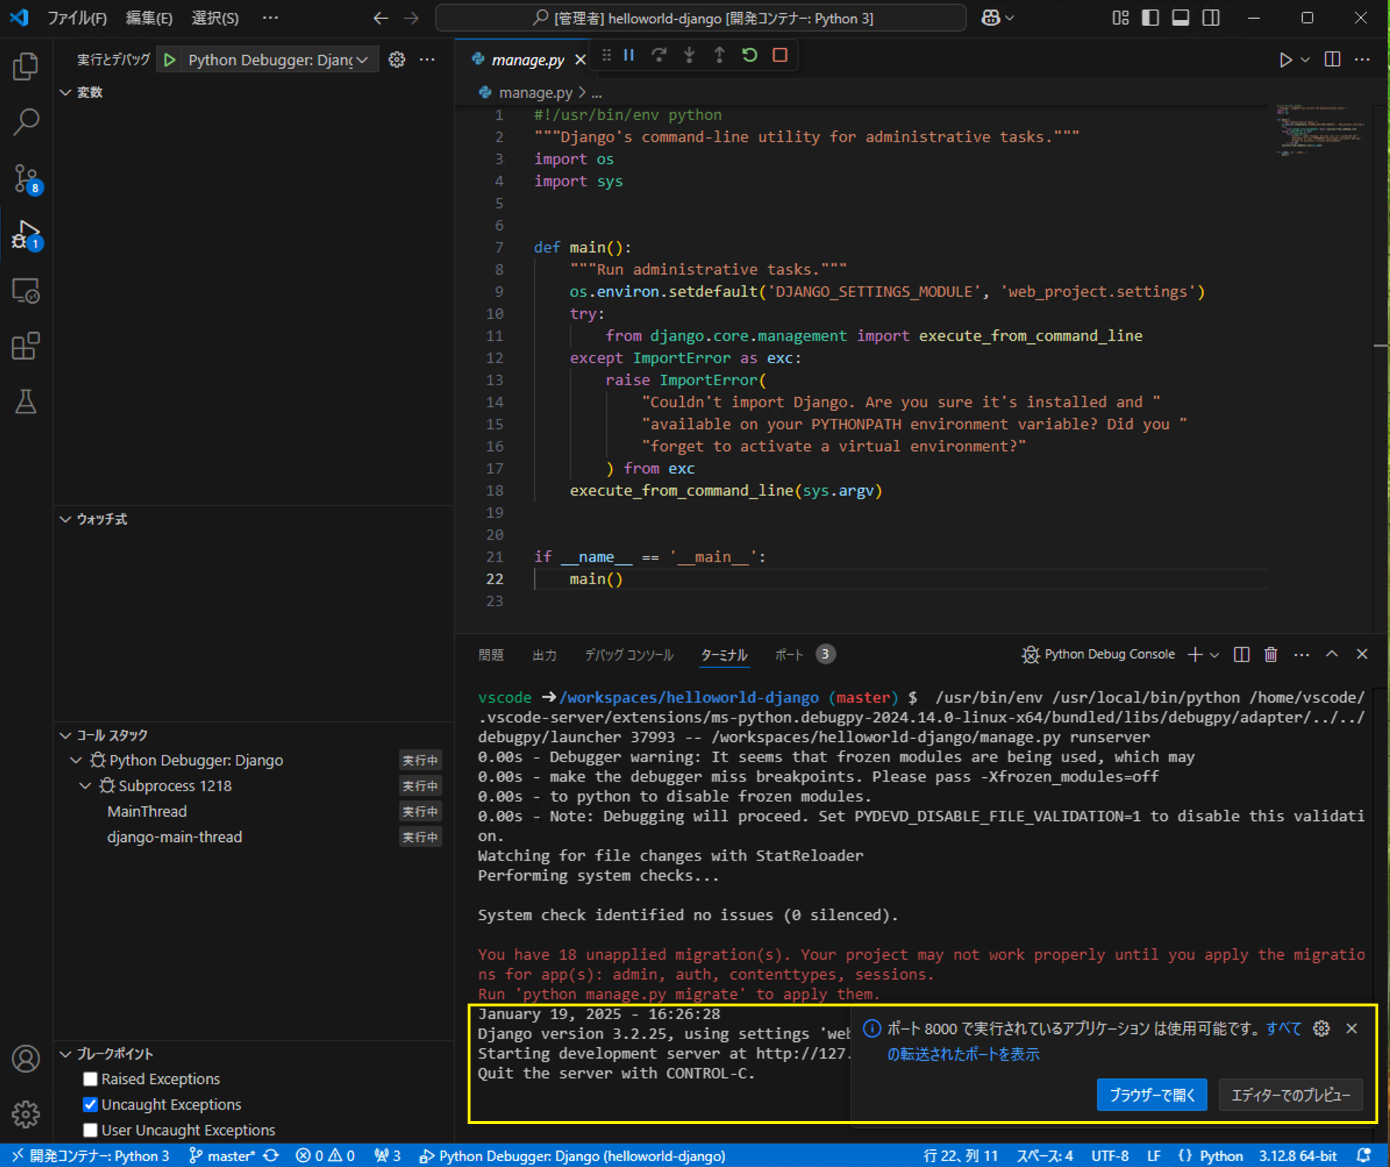Configure notification with its gear icon
The image size is (1390, 1167).
[x=1321, y=1029]
